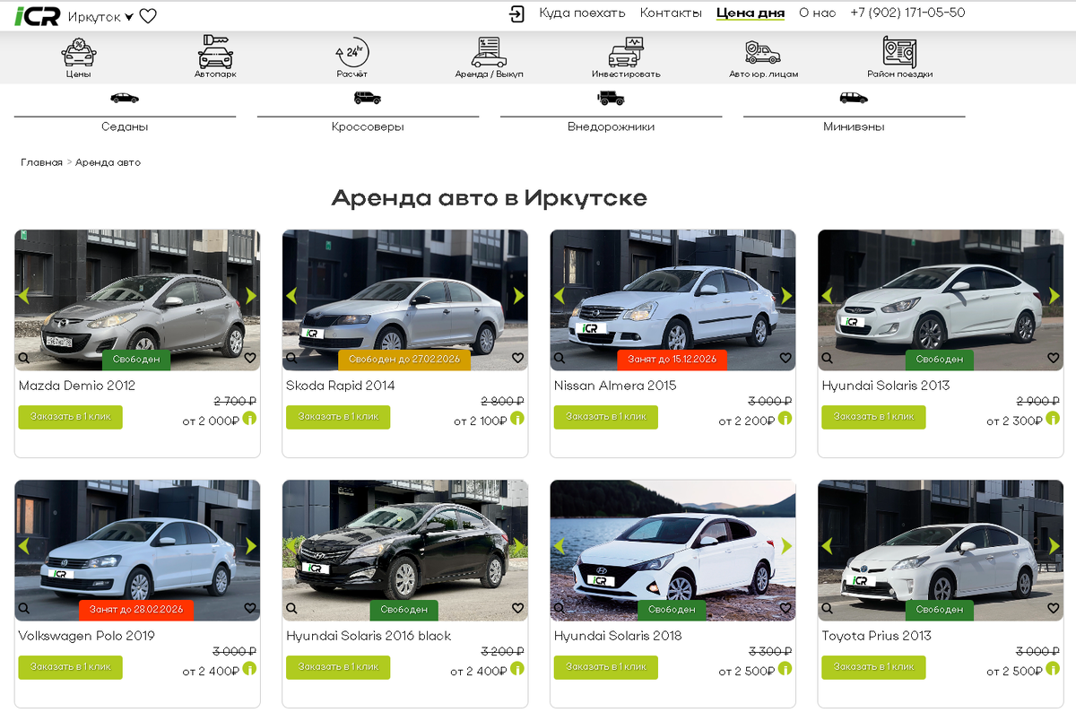Show previous photo of Skoda Rapid
The image size is (1076, 712).
click(291, 296)
